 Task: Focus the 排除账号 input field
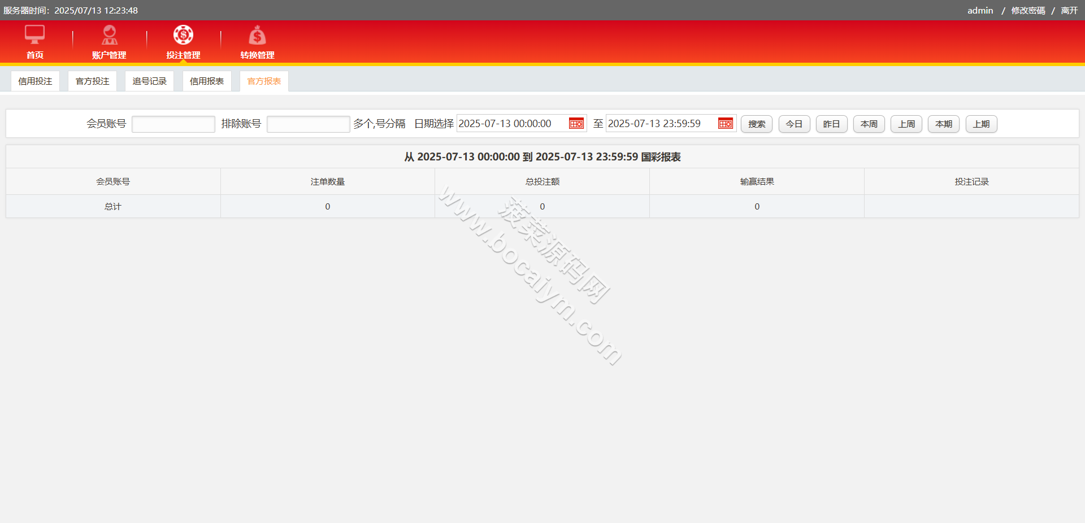[309, 124]
